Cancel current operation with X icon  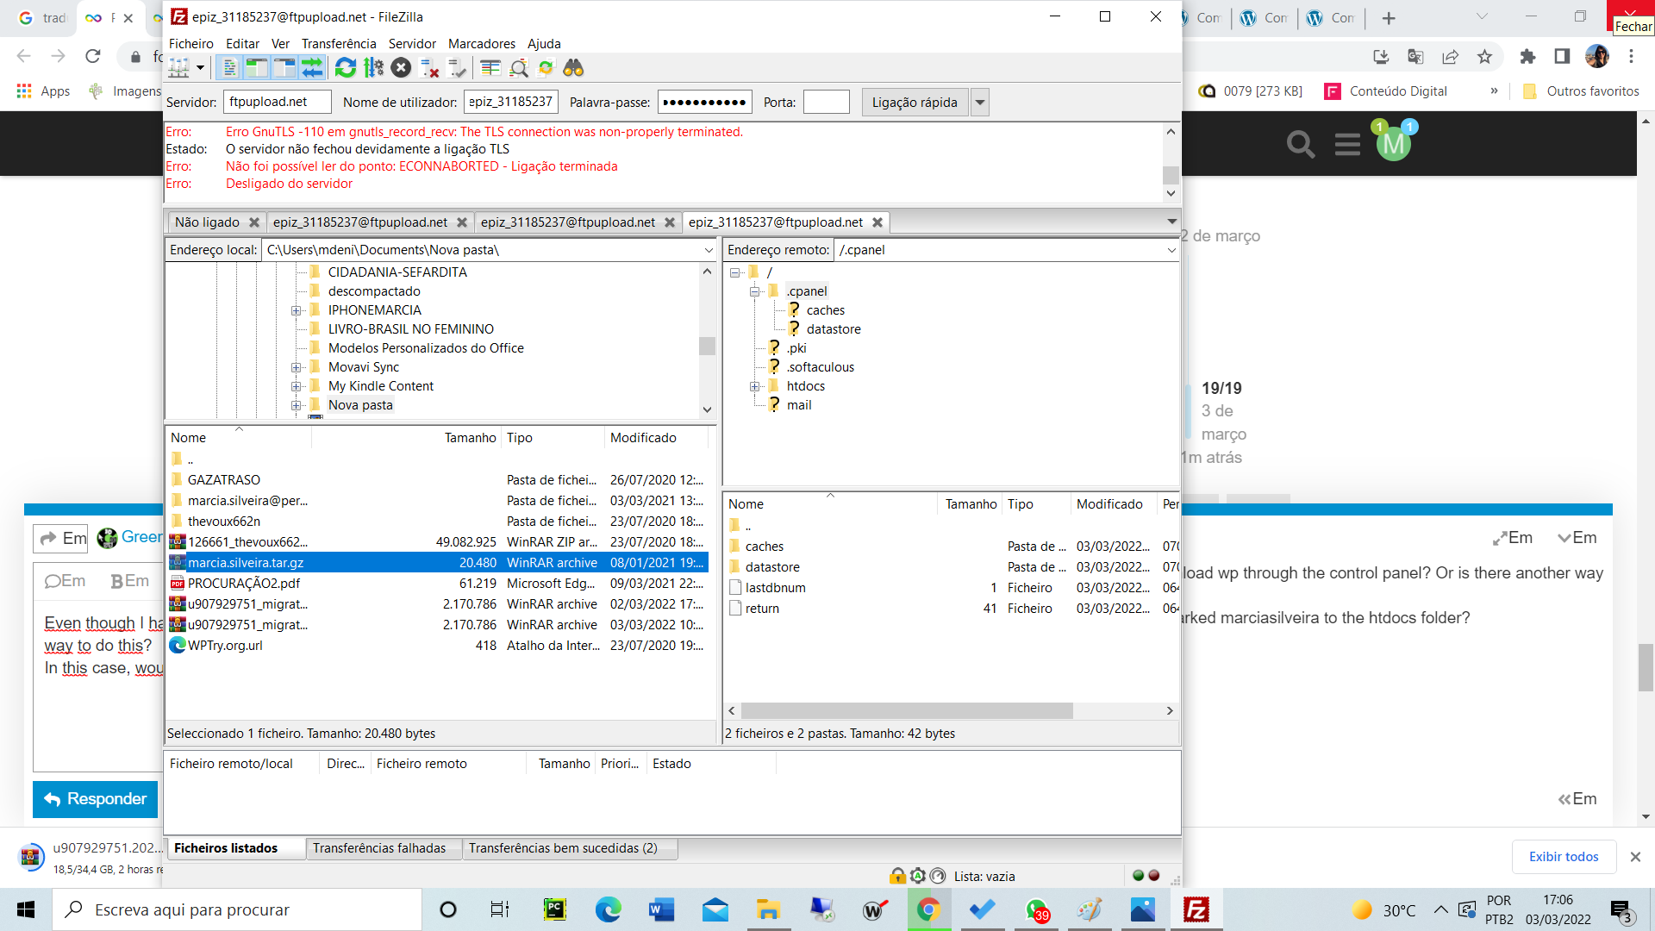[401, 67]
